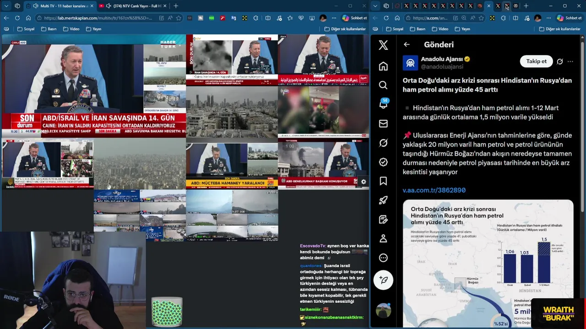Go back using Gönderi header arrow

coord(407,45)
